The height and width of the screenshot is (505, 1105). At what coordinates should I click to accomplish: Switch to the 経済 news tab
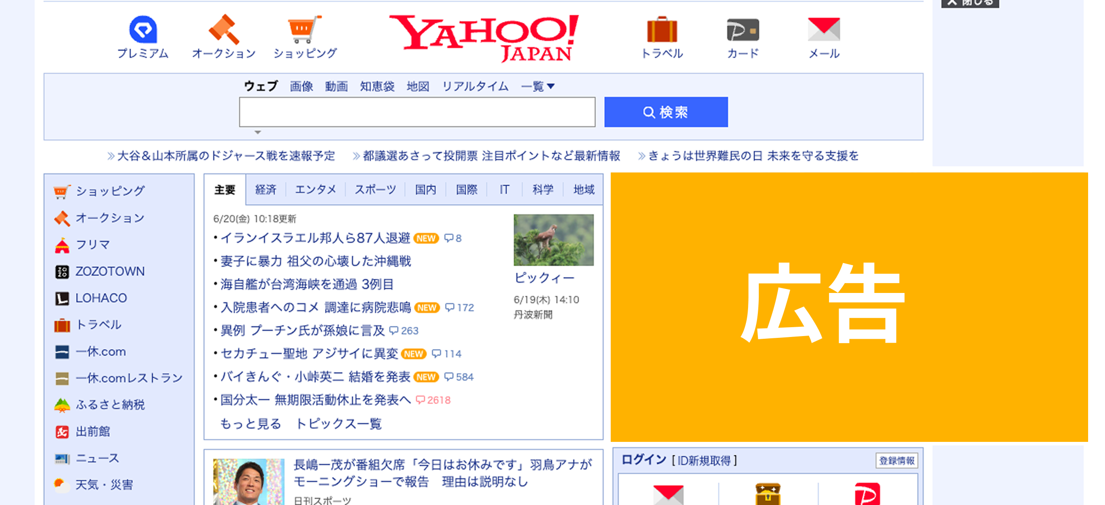(x=266, y=190)
